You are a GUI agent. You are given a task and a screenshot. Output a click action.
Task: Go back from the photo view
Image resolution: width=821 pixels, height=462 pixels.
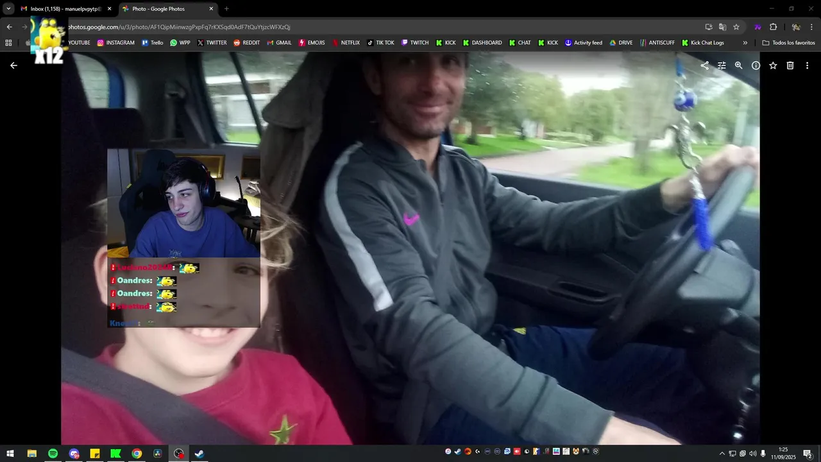coord(13,65)
